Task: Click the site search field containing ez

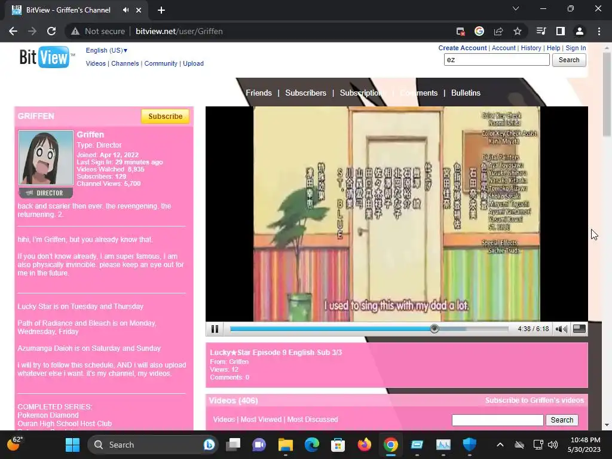Action: [497, 60]
